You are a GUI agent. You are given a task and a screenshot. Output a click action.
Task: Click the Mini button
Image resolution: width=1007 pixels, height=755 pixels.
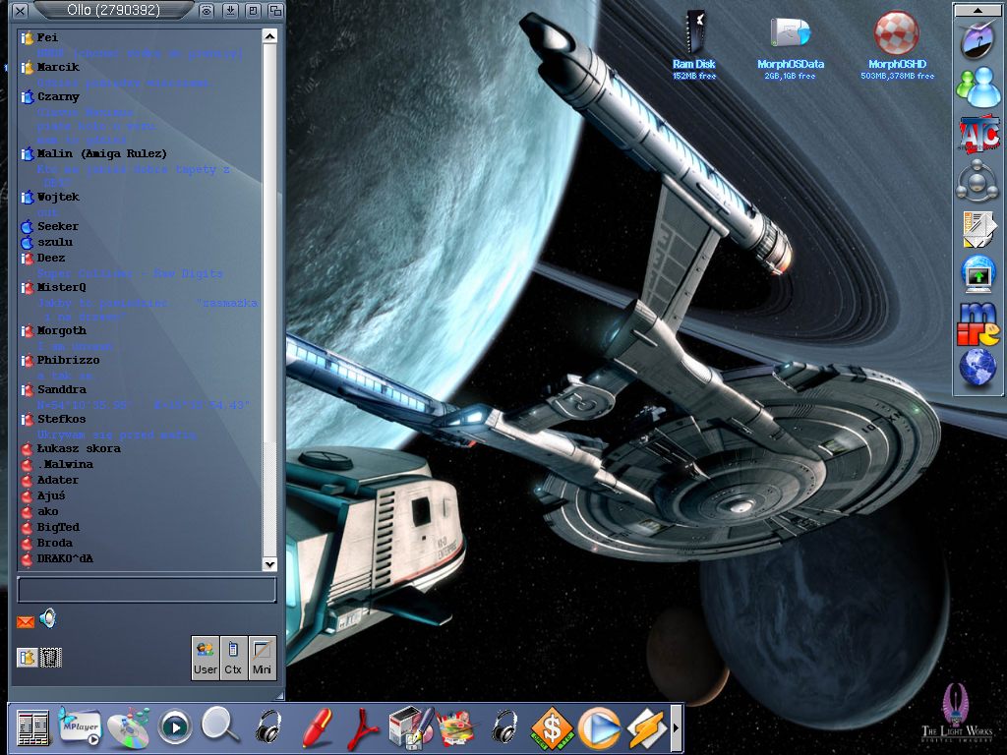(x=262, y=658)
